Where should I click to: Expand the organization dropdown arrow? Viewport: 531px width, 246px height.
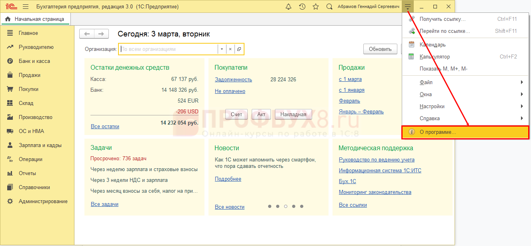tap(222, 49)
